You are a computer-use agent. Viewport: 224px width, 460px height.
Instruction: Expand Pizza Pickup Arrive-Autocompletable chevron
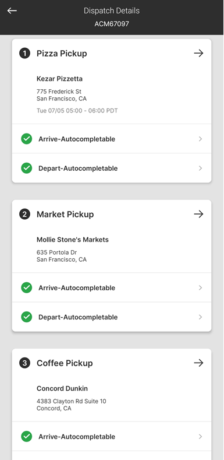[200, 139]
